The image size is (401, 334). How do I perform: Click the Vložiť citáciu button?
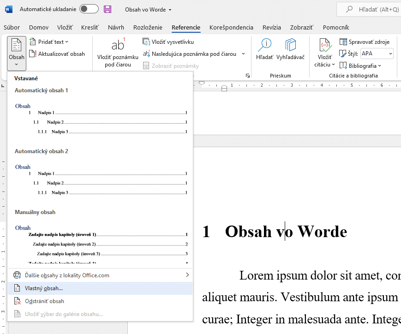coord(324,53)
